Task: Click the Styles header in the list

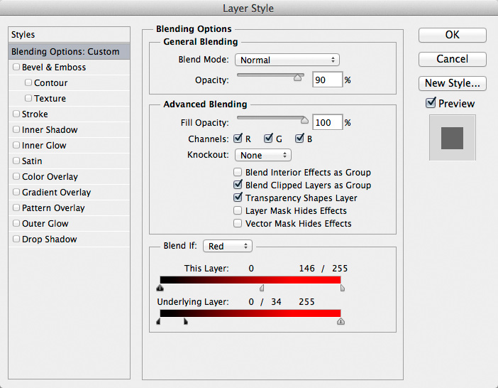Action: pos(69,34)
